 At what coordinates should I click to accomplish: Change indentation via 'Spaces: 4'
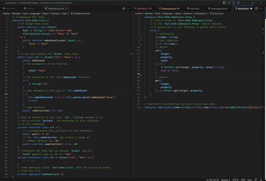(225, 180)
